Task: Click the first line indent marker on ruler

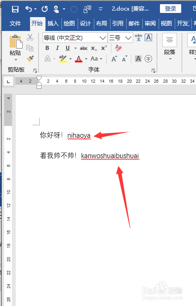Action: 39,79
